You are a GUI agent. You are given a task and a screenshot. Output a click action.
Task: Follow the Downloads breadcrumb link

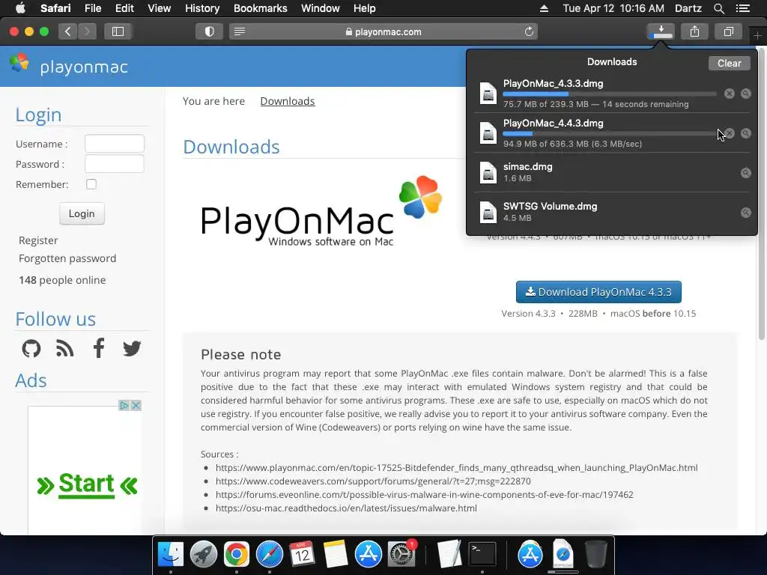[288, 101]
